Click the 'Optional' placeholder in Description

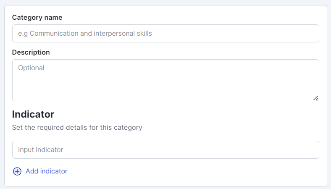31,68
